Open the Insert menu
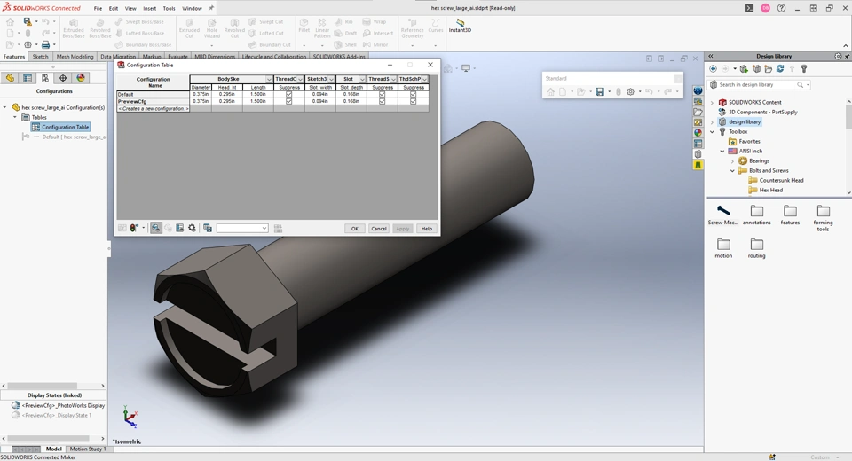The width and height of the screenshot is (852, 461). pyautogui.click(x=149, y=8)
